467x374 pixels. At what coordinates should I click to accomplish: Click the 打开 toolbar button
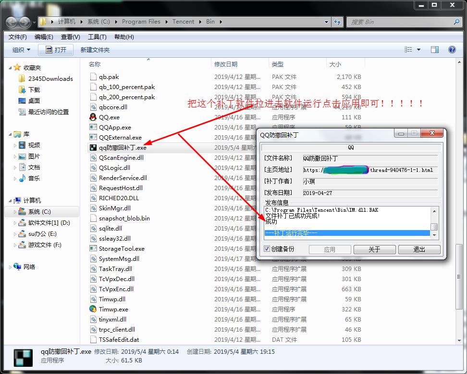56,50
